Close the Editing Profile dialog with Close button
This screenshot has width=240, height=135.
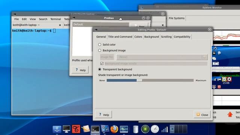[202, 114]
